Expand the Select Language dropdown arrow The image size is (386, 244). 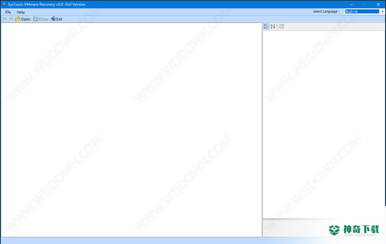[382, 12]
